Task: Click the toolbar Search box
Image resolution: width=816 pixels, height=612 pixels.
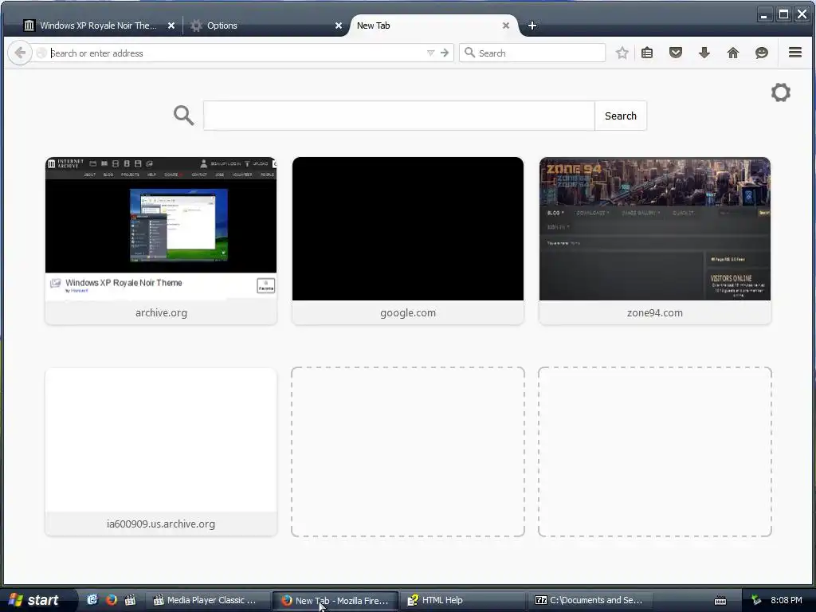Action: tap(532, 53)
